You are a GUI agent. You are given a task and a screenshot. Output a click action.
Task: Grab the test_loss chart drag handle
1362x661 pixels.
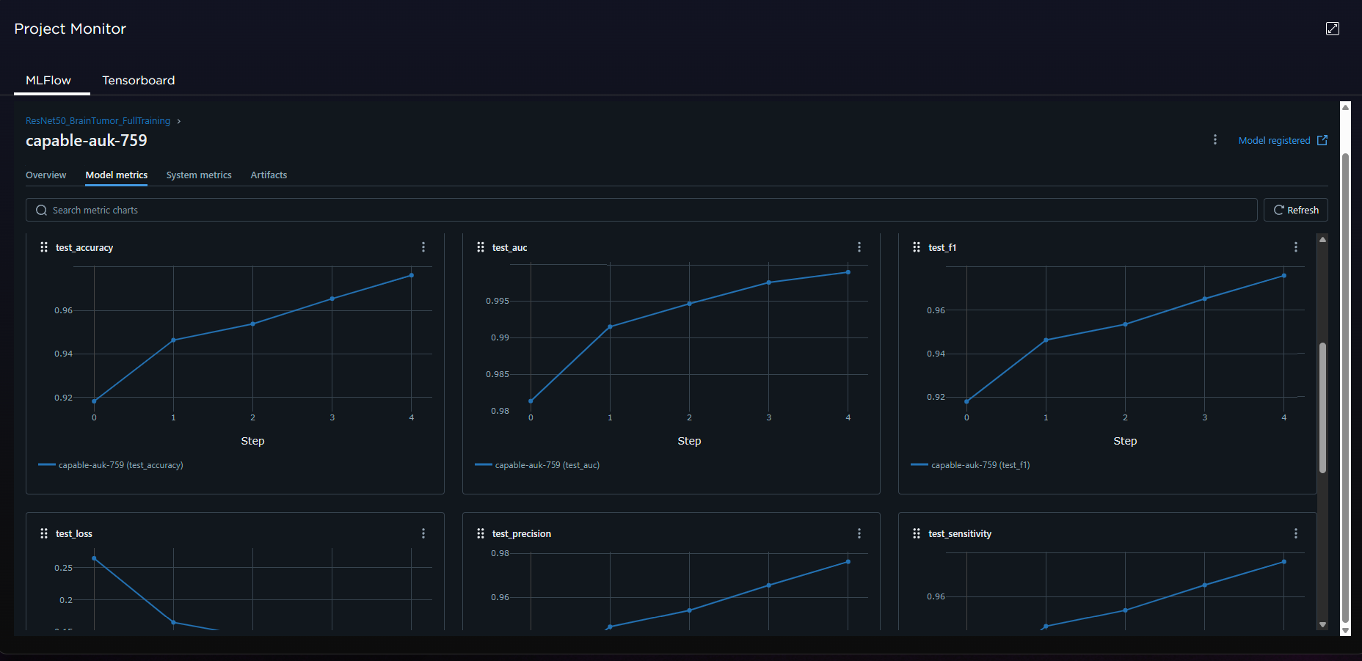pyautogui.click(x=44, y=533)
